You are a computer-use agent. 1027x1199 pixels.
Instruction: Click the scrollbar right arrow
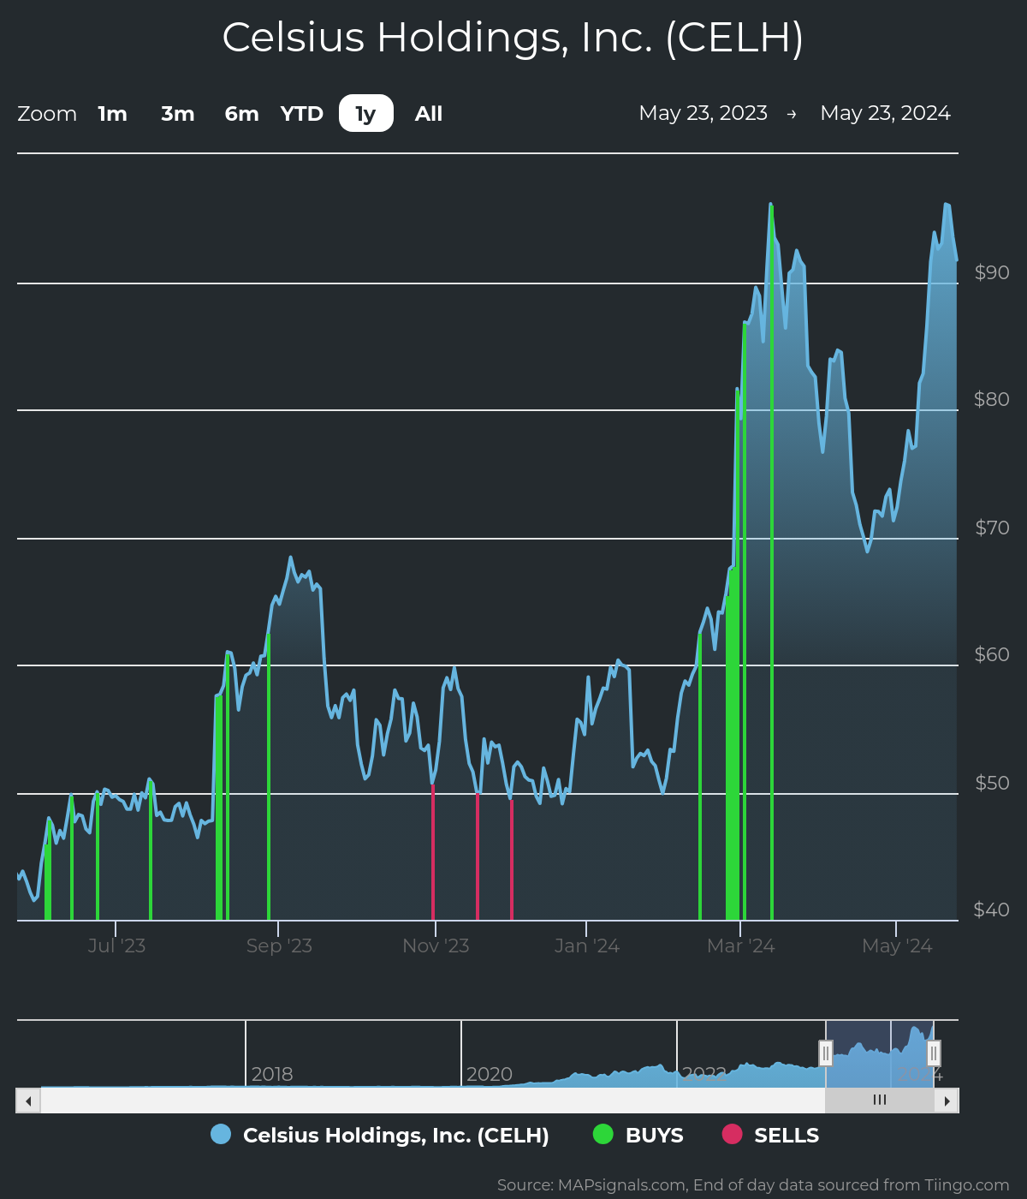[x=948, y=1100]
